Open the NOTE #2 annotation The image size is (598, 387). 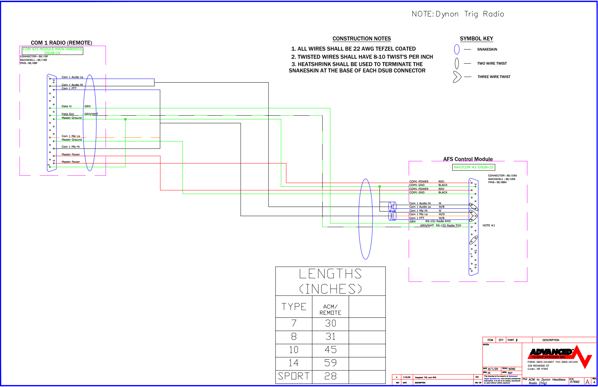tap(489, 225)
